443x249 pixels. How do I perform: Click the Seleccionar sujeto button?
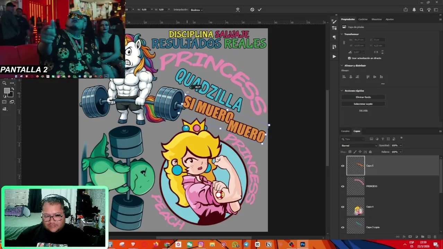[x=363, y=104]
